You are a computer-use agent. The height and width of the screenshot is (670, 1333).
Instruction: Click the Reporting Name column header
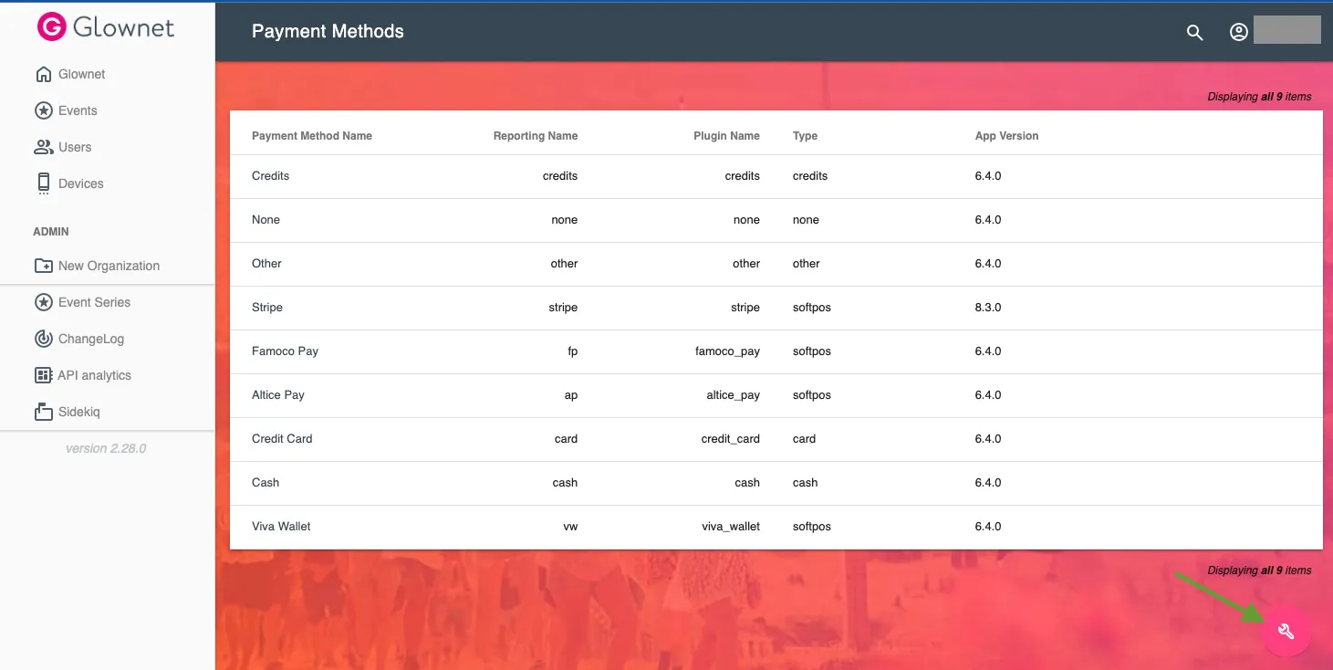coord(536,136)
